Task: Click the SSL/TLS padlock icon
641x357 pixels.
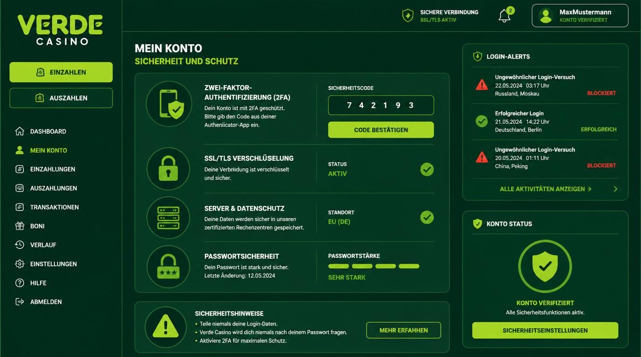Action: click(168, 169)
